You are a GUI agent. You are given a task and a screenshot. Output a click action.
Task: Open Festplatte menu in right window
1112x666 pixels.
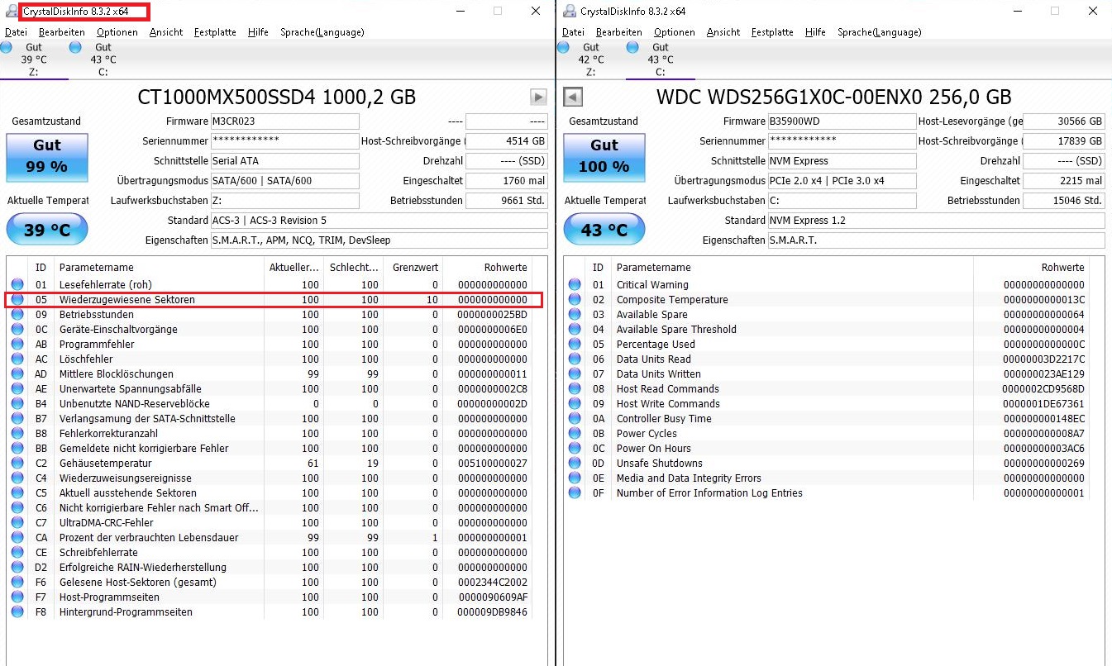(x=772, y=32)
